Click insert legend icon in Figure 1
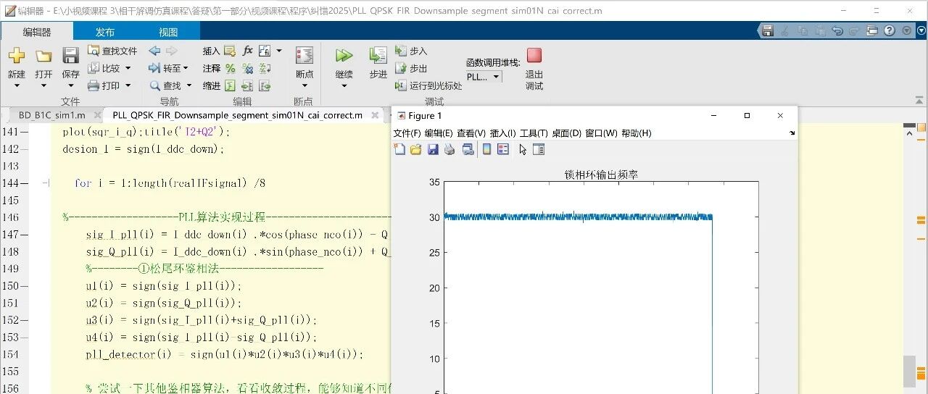The width and height of the screenshot is (928, 394). point(503,149)
